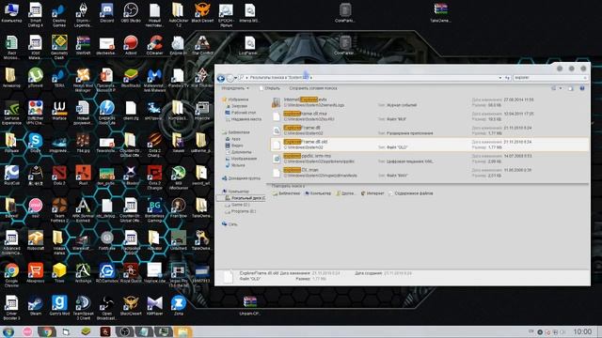Select the ExplorerFrame.dll.mui search result
Image resolution: width=602 pixels, height=338 pixels.
(x=429, y=116)
